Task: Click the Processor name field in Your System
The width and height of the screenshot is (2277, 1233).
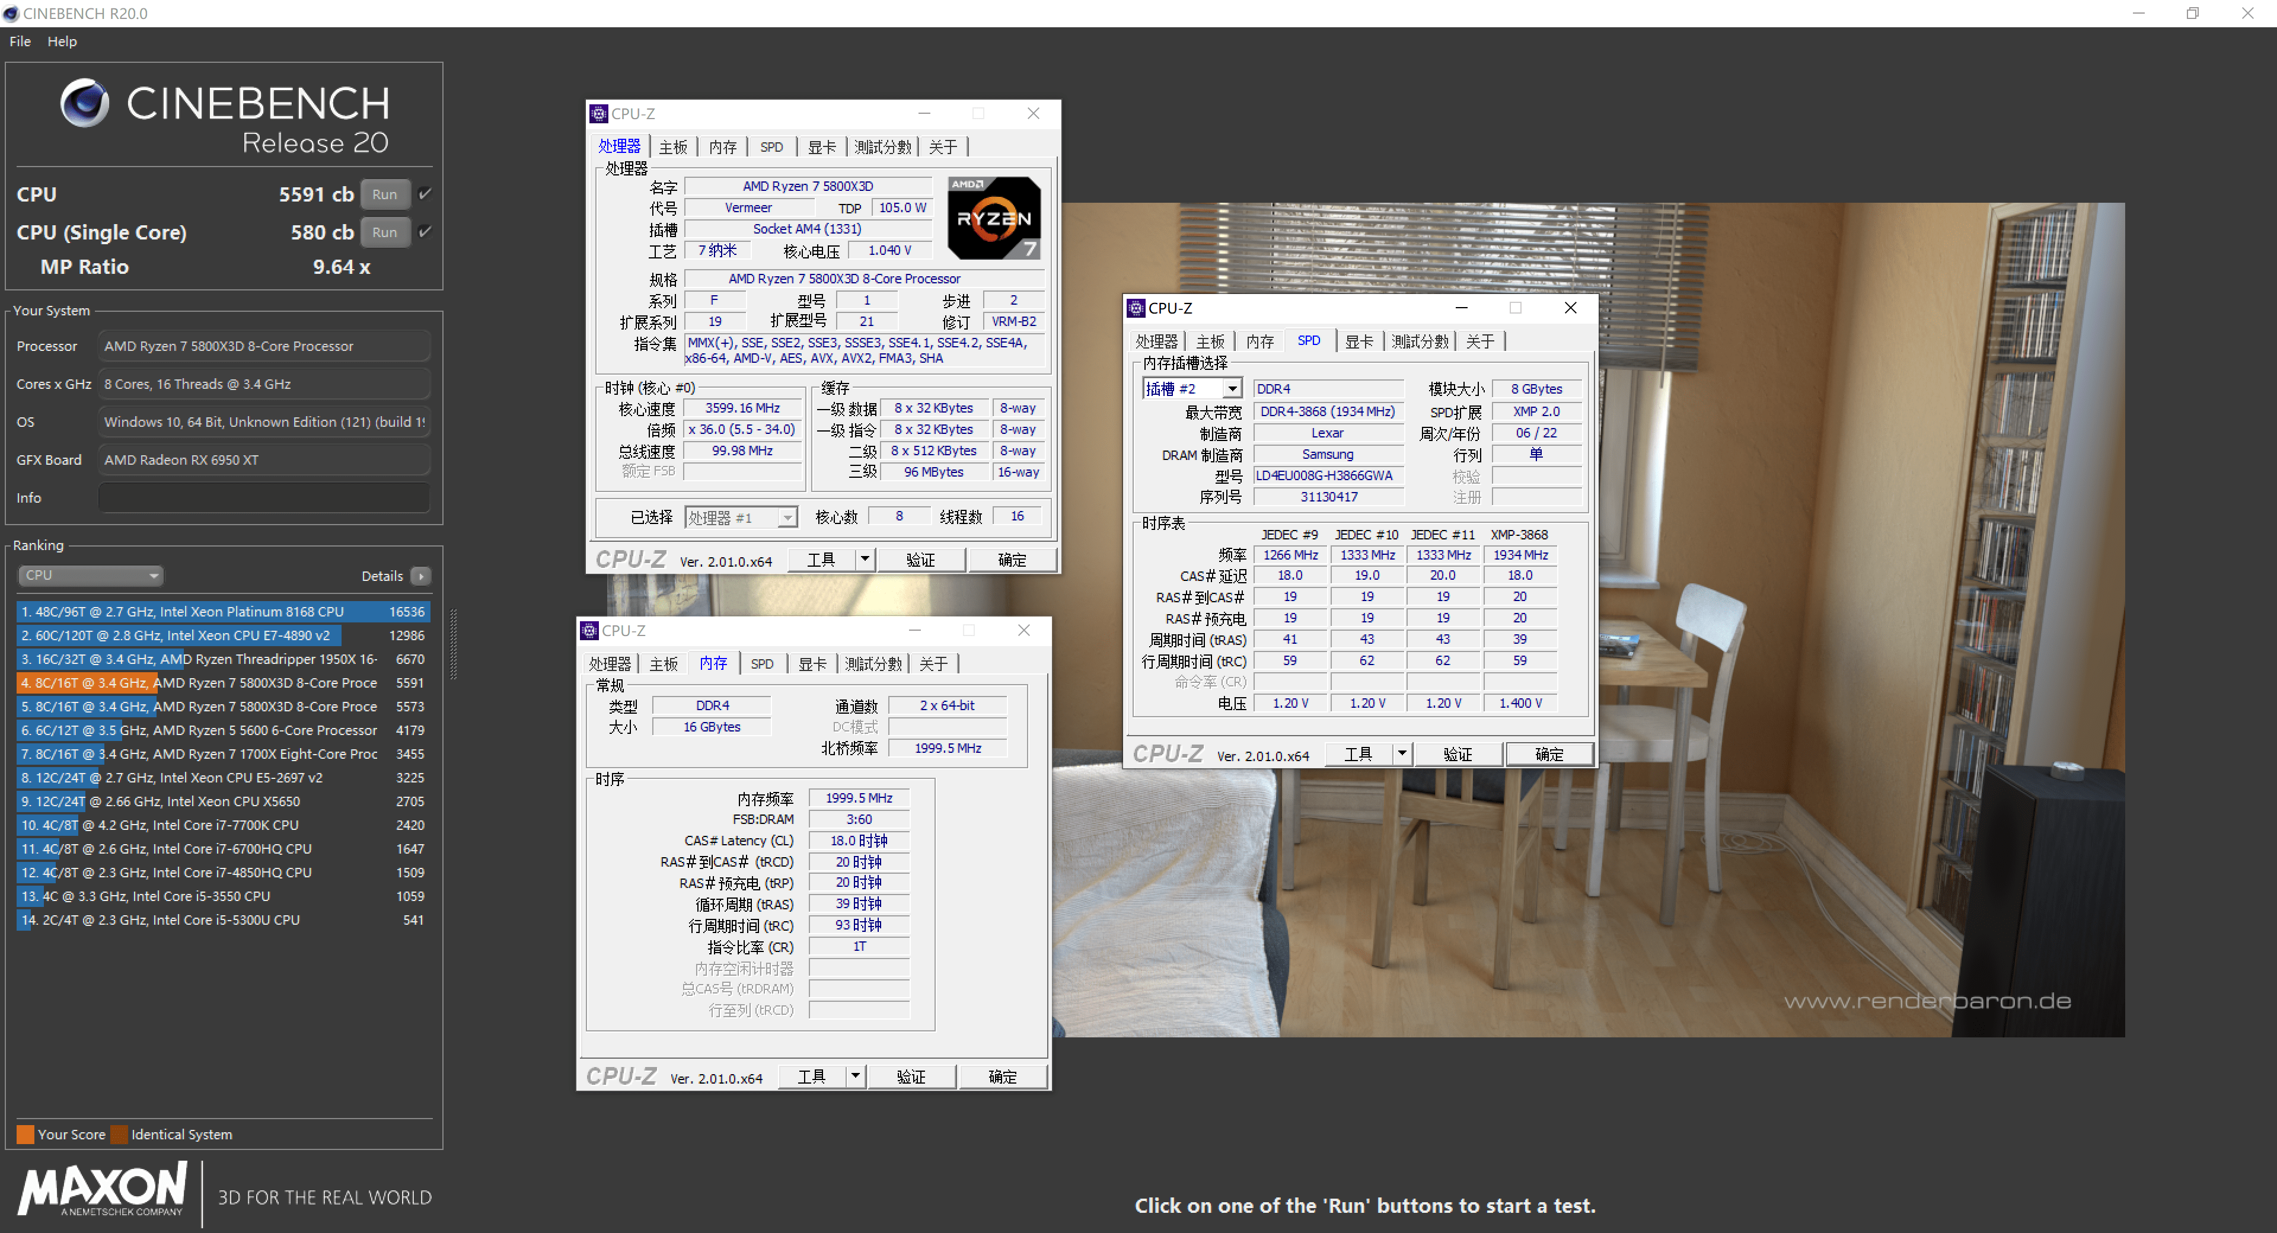Action: pyautogui.click(x=264, y=346)
